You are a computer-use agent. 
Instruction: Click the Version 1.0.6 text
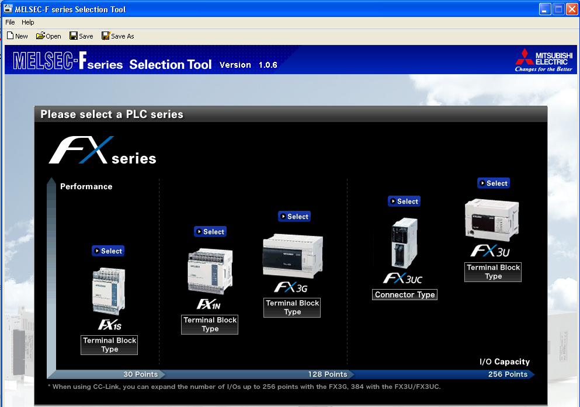click(x=248, y=65)
